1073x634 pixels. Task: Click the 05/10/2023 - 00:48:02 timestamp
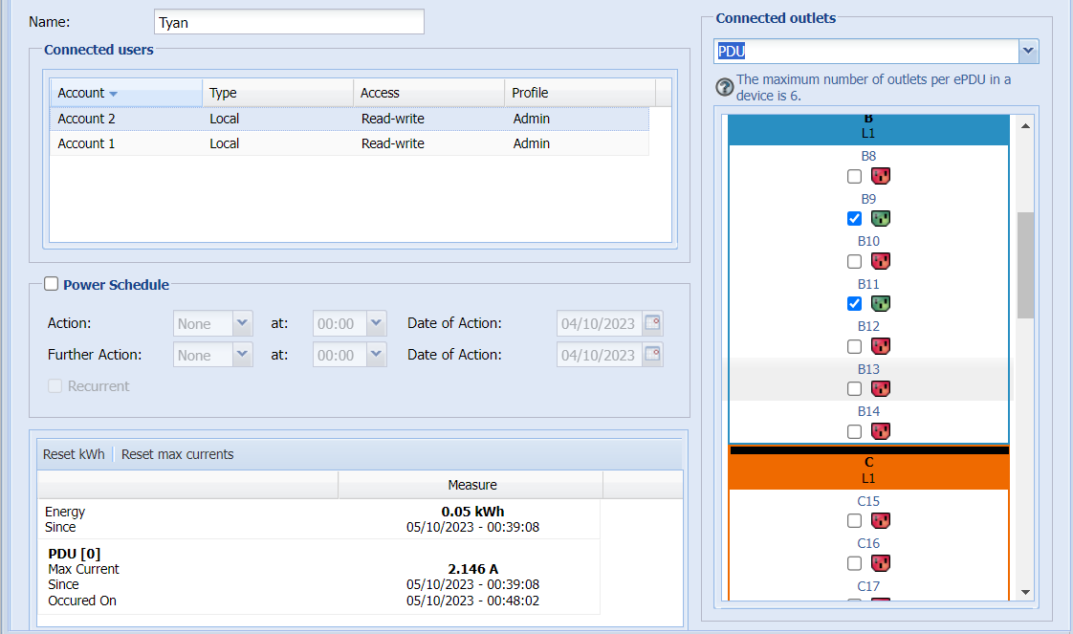472,601
